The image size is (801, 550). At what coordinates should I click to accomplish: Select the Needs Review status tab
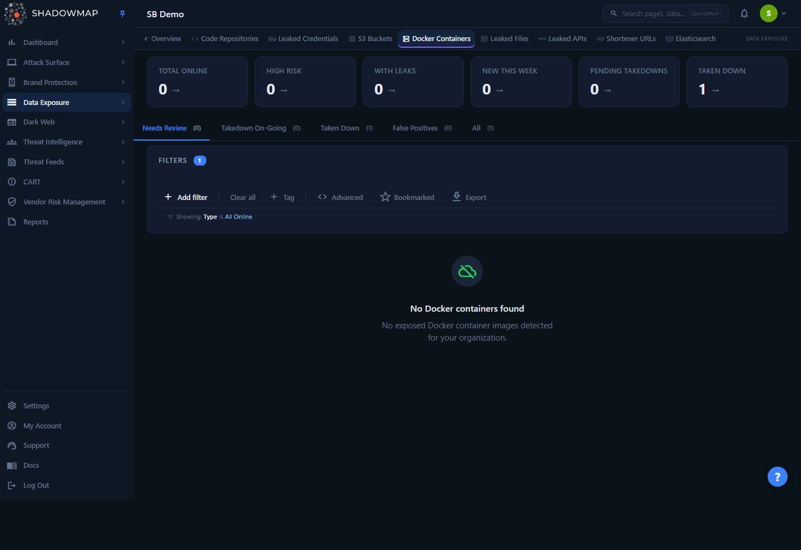[171, 128]
